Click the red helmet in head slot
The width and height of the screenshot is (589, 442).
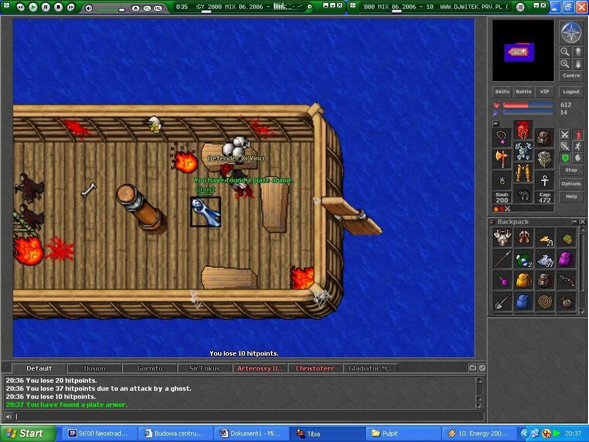(x=523, y=130)
